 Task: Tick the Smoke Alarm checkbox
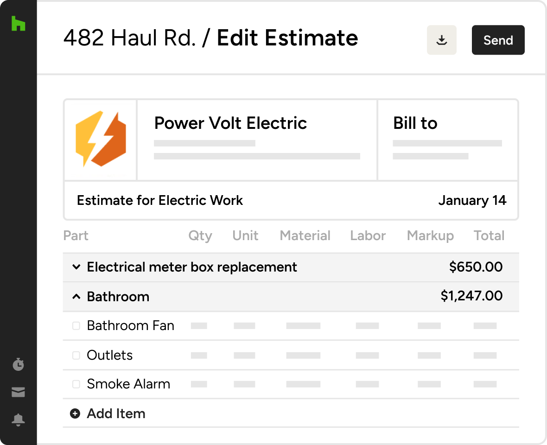click(76, 384)
